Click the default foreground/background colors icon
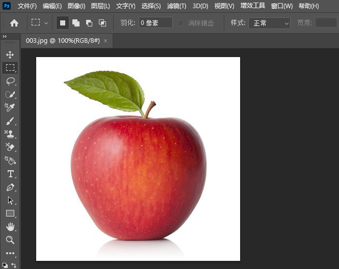 [5, 265]
